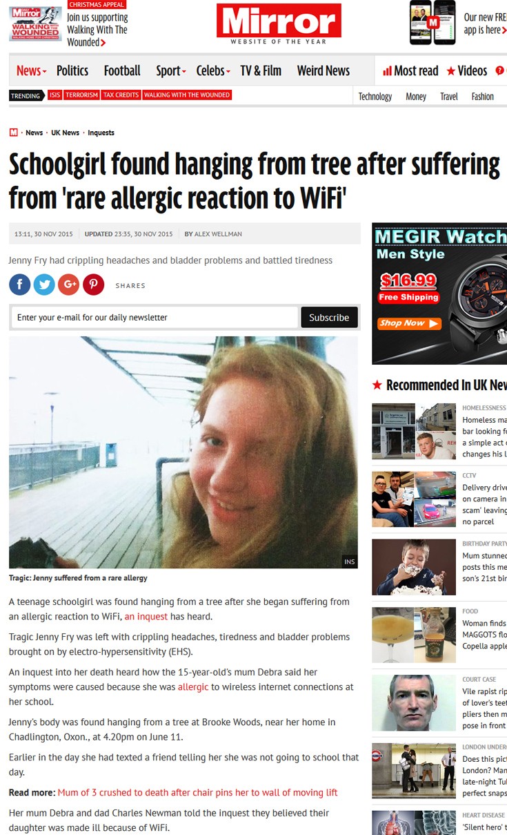Open the Weird News section

coord(324,70)
